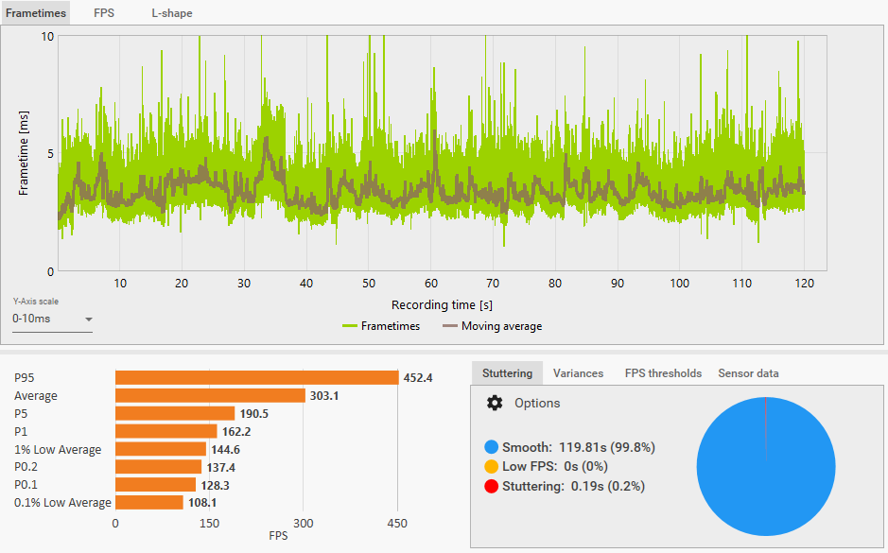Click the P95 bar

pyautogui.click(x=257, y=377)
